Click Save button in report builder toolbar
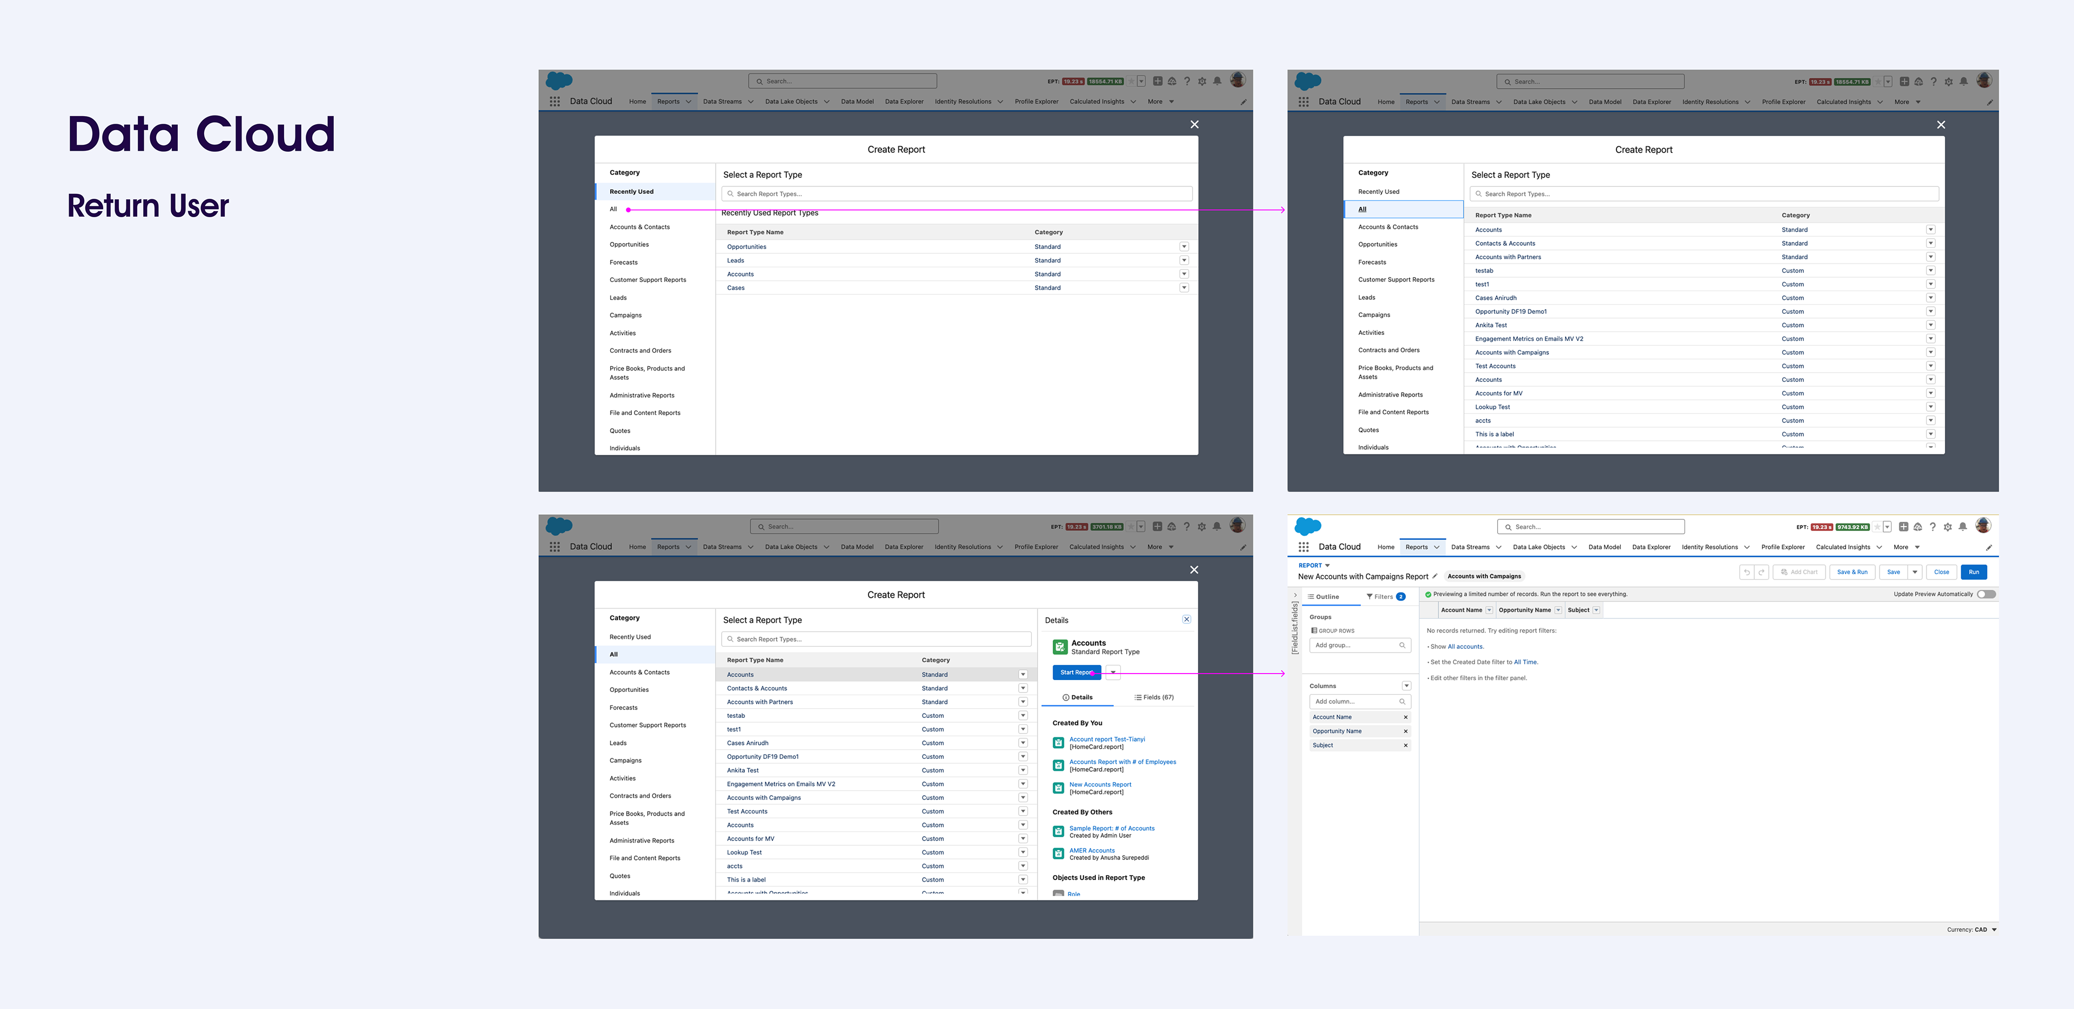The image size is (2074, 1009). 1894,571
